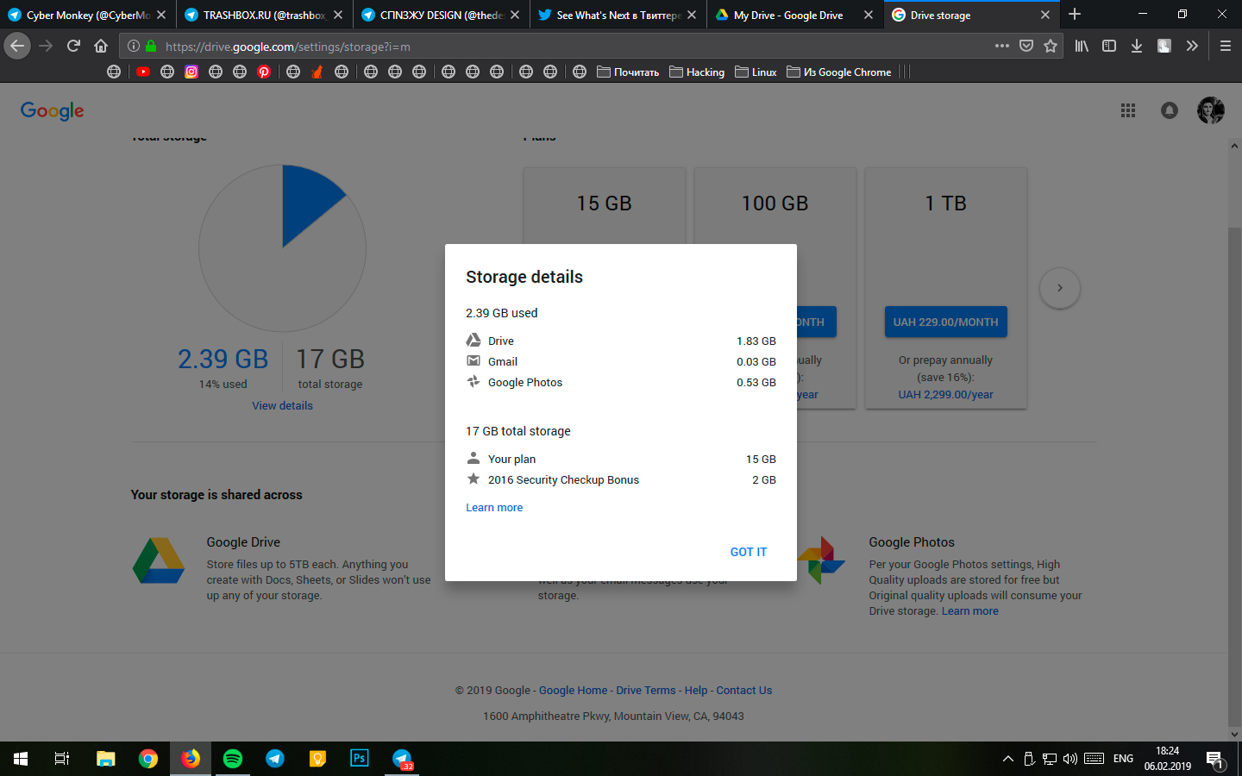The image size is (1242, 776).
Task: Click the "2016 Security Checkup Bonus" row
Action: point(621,479)
